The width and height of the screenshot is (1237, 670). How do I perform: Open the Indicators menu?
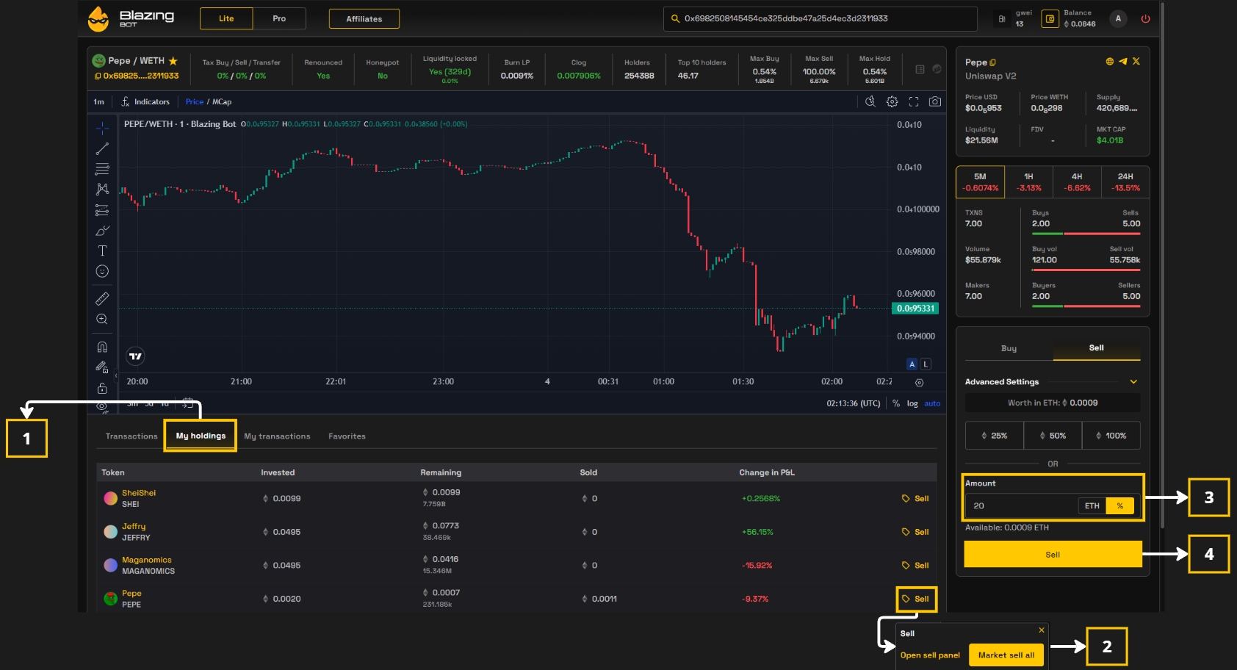coord(145,102)
